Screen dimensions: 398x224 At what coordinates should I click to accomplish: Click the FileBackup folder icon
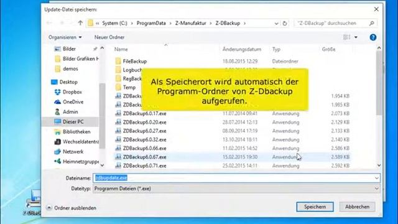(118, 61)
